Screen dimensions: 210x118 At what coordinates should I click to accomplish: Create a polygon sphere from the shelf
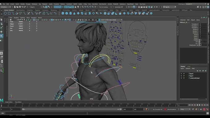[x=63, y=13]
